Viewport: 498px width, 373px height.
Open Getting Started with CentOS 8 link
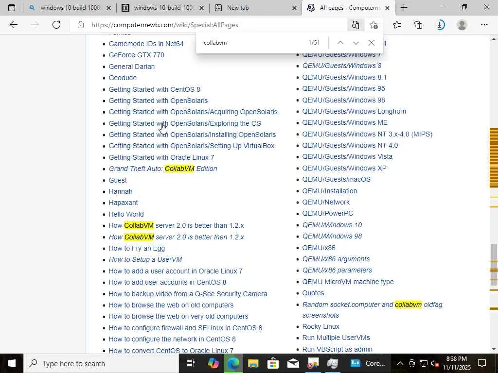(154, 89)
